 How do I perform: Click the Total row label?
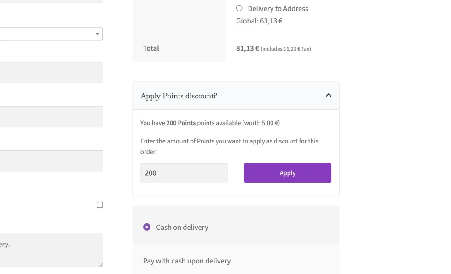(151, 48)
